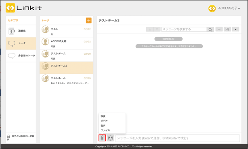Open the 連絡先 contacts category
Screen dimensions: 248x149
coord(21,31)
